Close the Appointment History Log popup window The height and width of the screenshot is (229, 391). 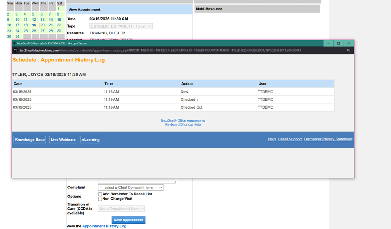[x=348, y=43]
